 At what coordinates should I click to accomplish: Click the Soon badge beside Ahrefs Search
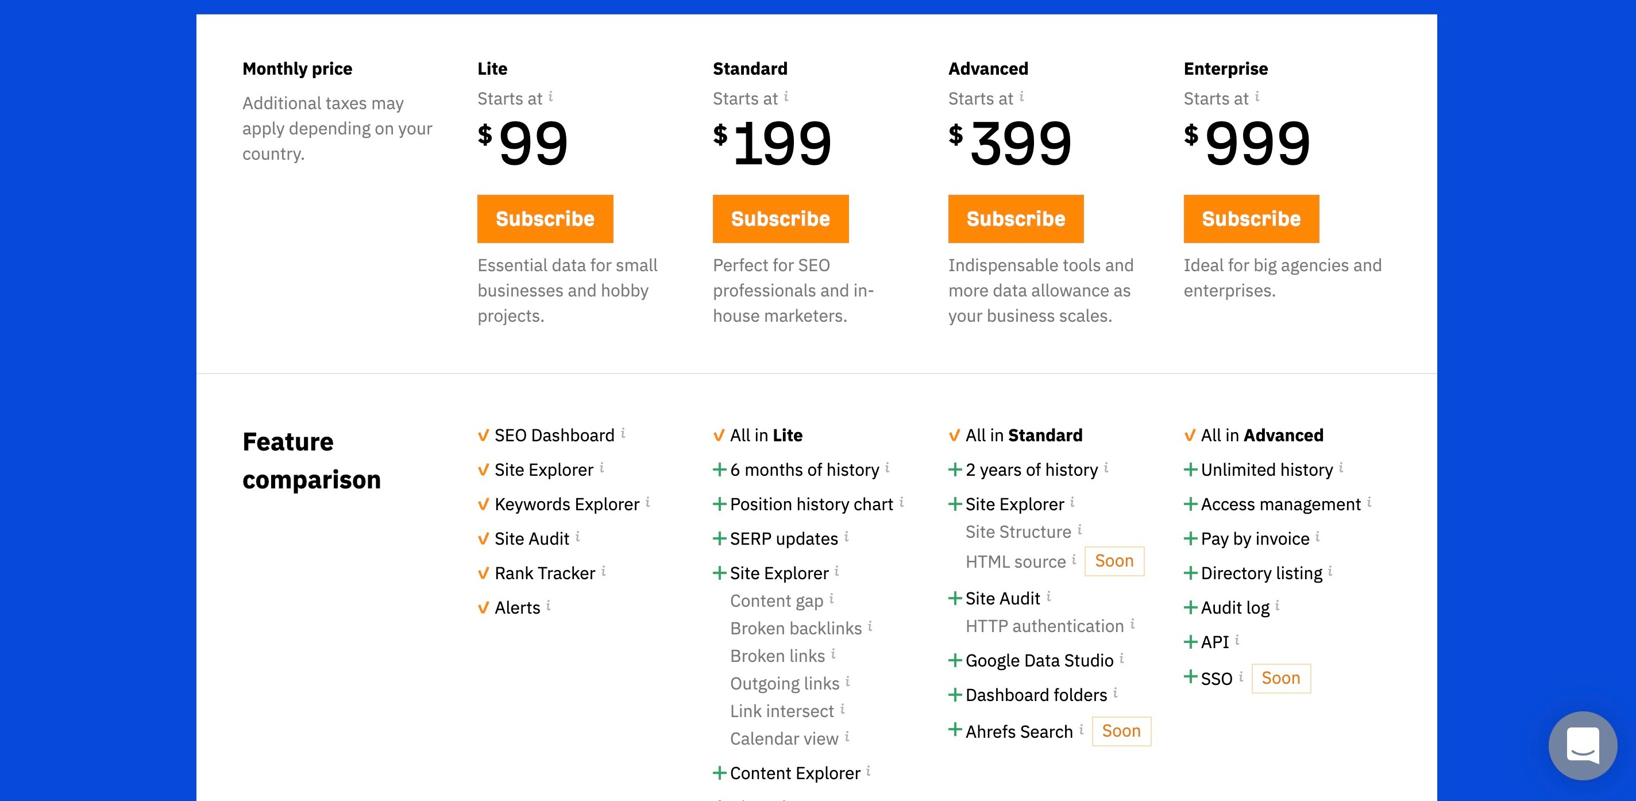click(x=1121, y=730)
